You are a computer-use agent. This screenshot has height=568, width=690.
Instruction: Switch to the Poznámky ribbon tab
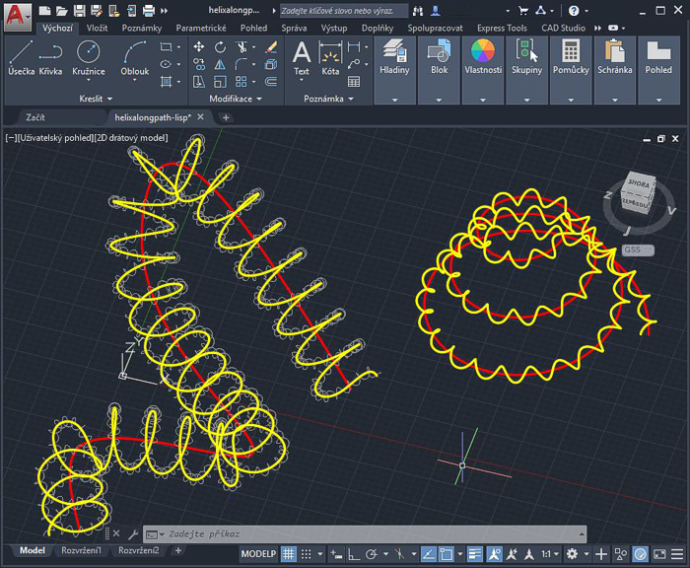(142, 29)
